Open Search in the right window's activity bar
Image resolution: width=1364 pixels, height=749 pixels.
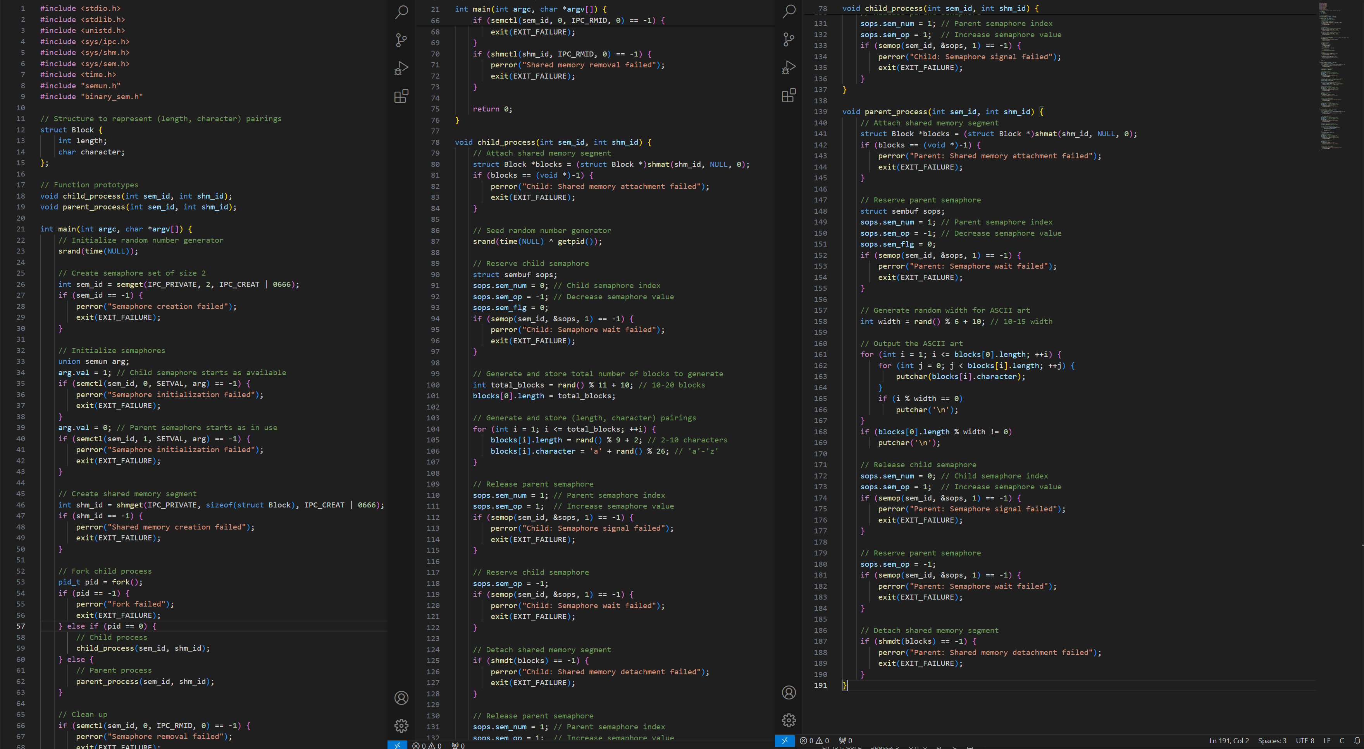click(x=789, y=12)
